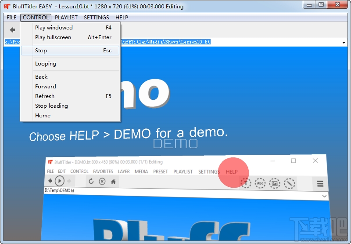Click the 'Choose HELP > DEMO' text in preview
Viewport: 351px width, 244px height.
pos(129,135)
